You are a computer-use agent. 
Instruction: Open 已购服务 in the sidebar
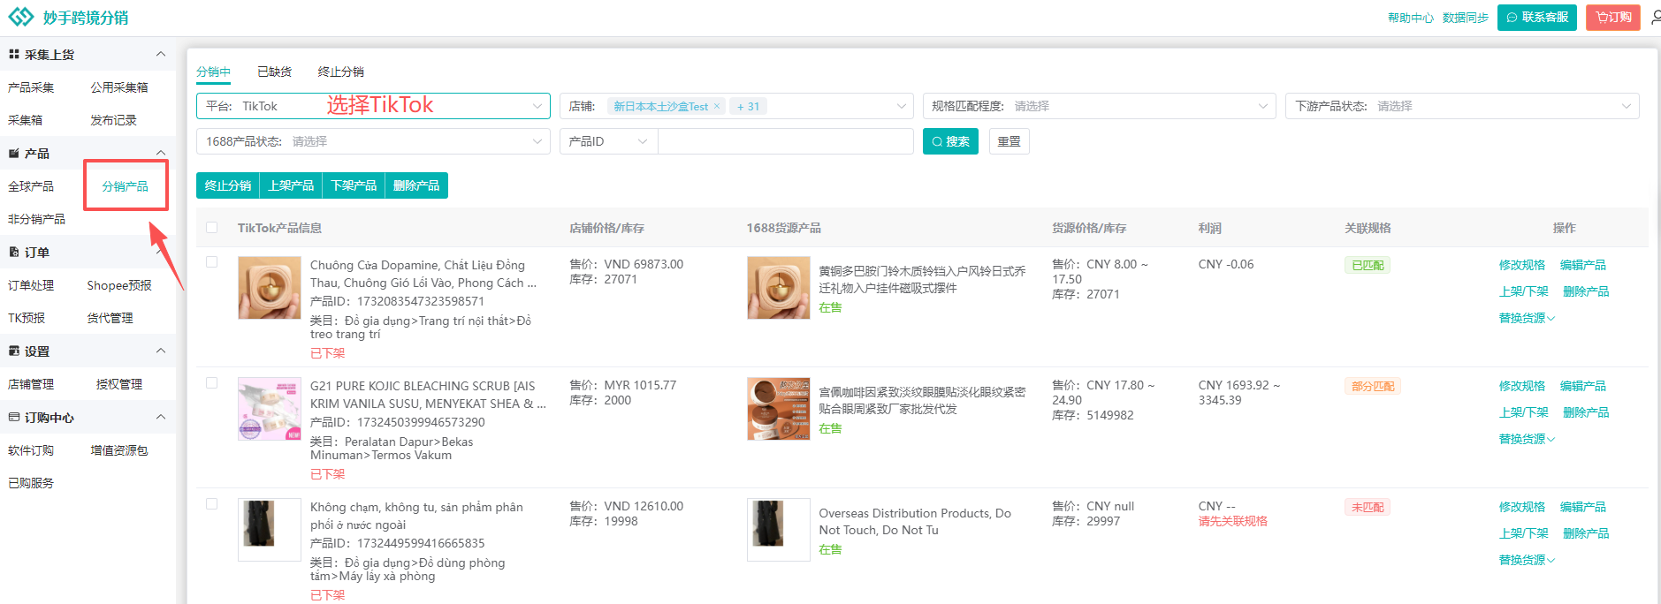tap(31, 483)
